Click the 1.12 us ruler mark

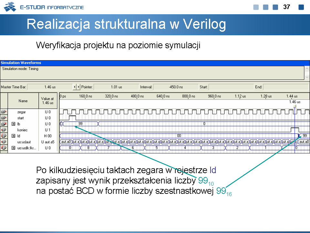click(240, 96)
